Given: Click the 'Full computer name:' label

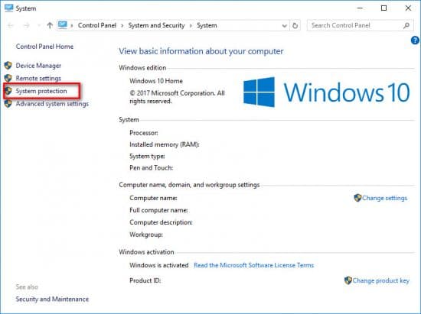Looking at the screenshot, I should [x=158, y=210].
